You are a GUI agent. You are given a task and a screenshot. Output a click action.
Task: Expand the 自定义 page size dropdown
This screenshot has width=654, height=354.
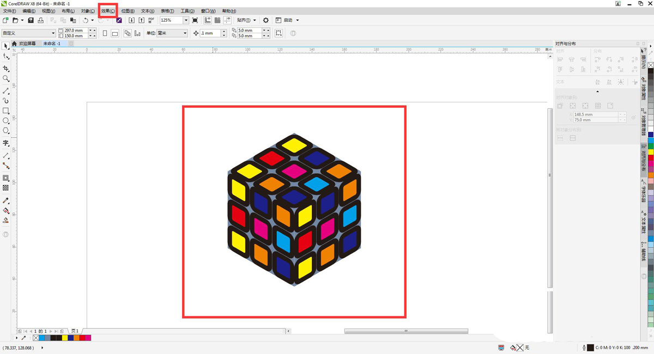click(53, 33)
